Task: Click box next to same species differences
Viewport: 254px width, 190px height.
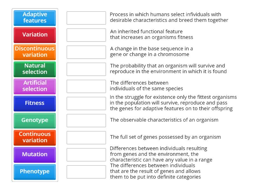Action: [86, 86]
